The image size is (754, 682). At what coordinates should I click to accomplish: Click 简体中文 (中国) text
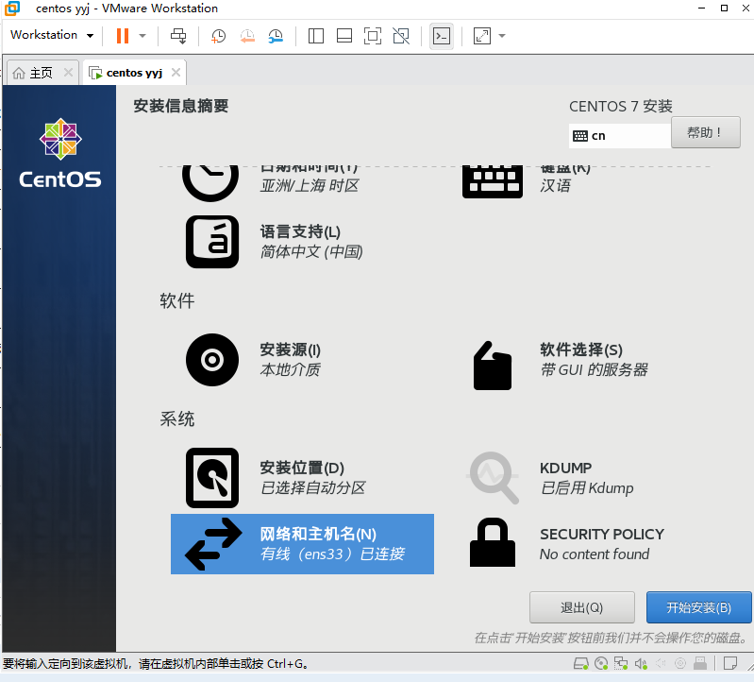coord(311,251)
